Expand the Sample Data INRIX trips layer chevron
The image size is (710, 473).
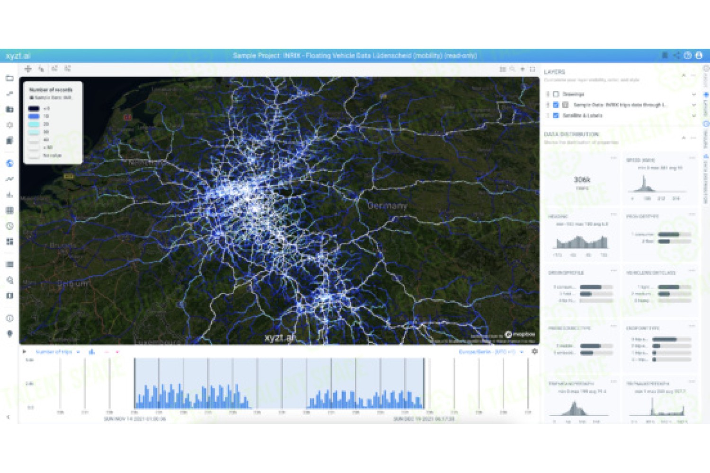694,105
